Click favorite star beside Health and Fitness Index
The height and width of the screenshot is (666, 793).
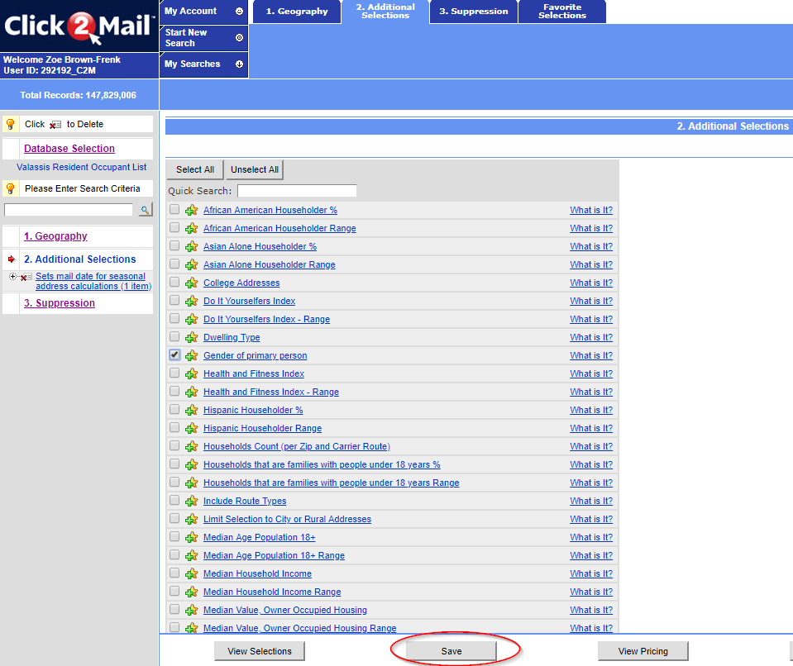(x=191, y=374)
